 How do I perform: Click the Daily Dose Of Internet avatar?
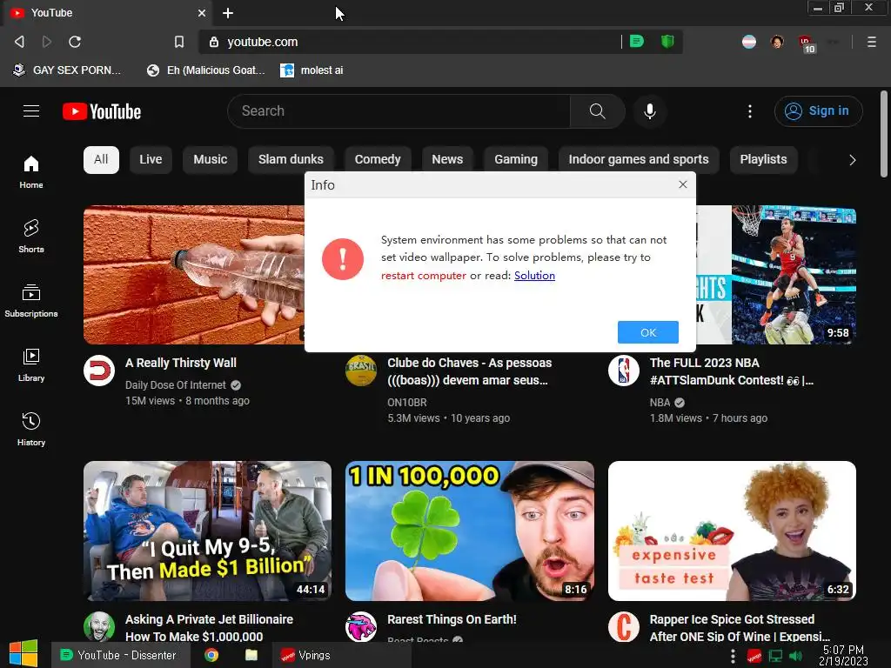coord(99,371)
